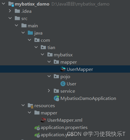The width and height of the screenshot is (130, 140).
Task: Collapse the mybatisx package chevron
Action: point(42,54)
